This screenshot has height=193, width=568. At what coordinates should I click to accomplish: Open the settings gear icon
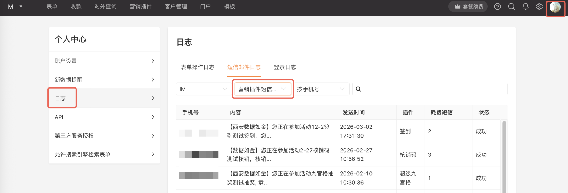539,7
